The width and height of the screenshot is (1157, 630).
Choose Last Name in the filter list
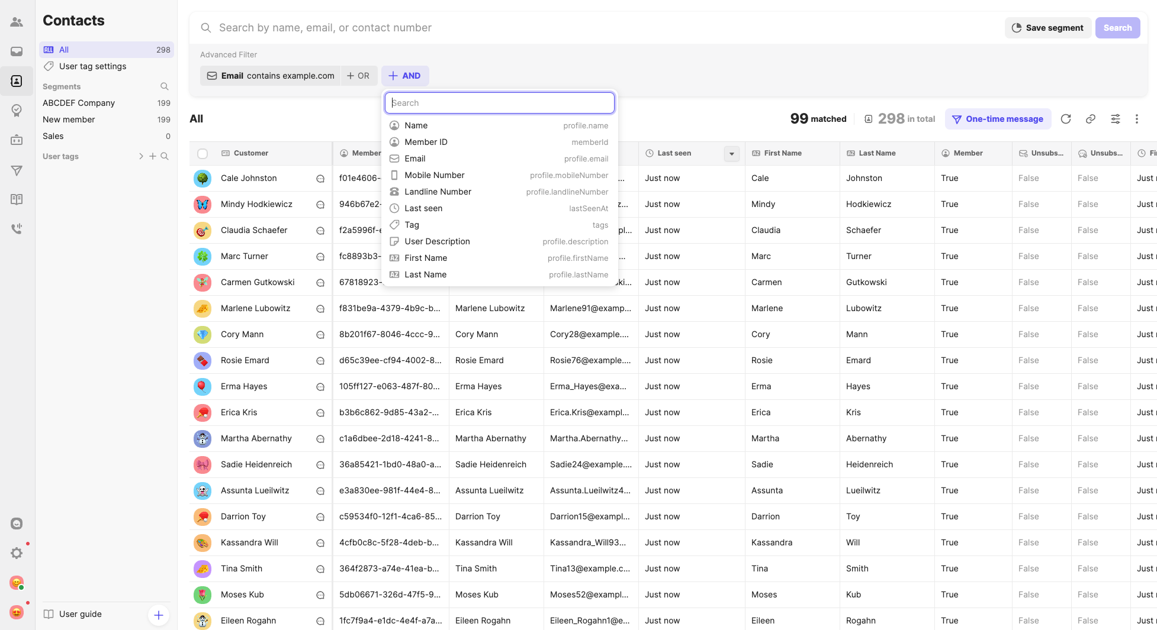[499, 274]
